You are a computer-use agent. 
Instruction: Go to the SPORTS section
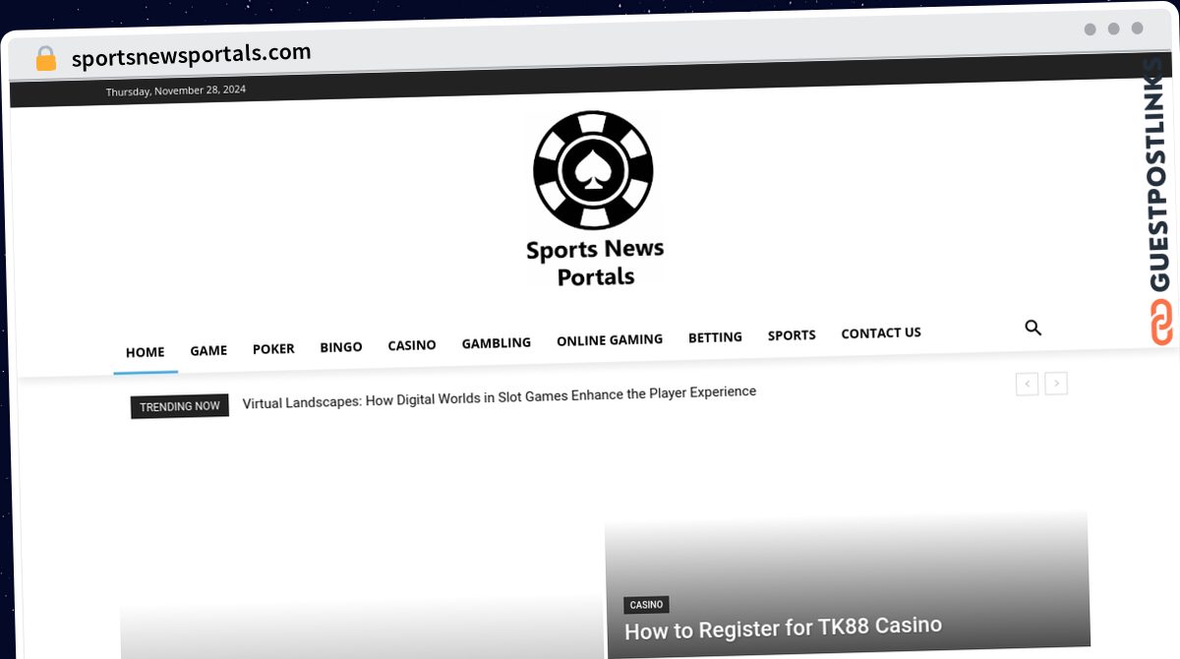click(792, 335)
